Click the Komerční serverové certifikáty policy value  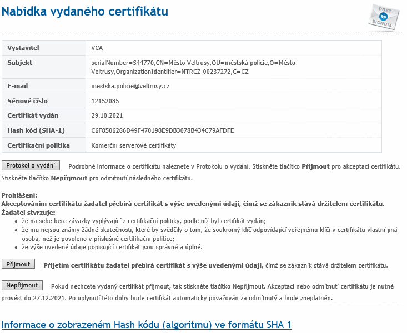point(133,145)
